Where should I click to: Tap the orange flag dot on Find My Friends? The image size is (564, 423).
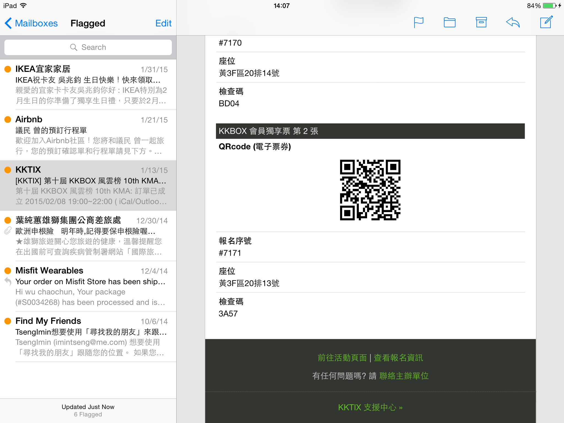(x=8, y=321)
